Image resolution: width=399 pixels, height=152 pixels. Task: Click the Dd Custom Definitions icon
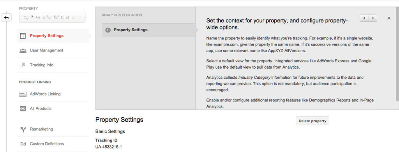coord(23,144)
